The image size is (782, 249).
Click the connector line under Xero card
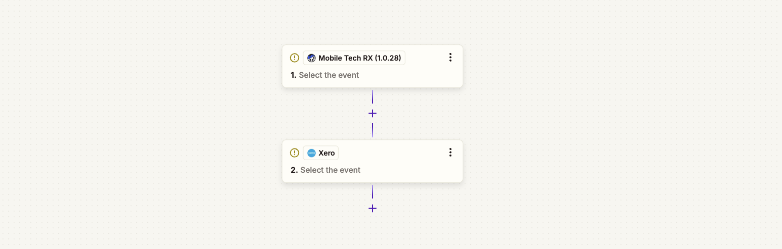tap(373, 192)
